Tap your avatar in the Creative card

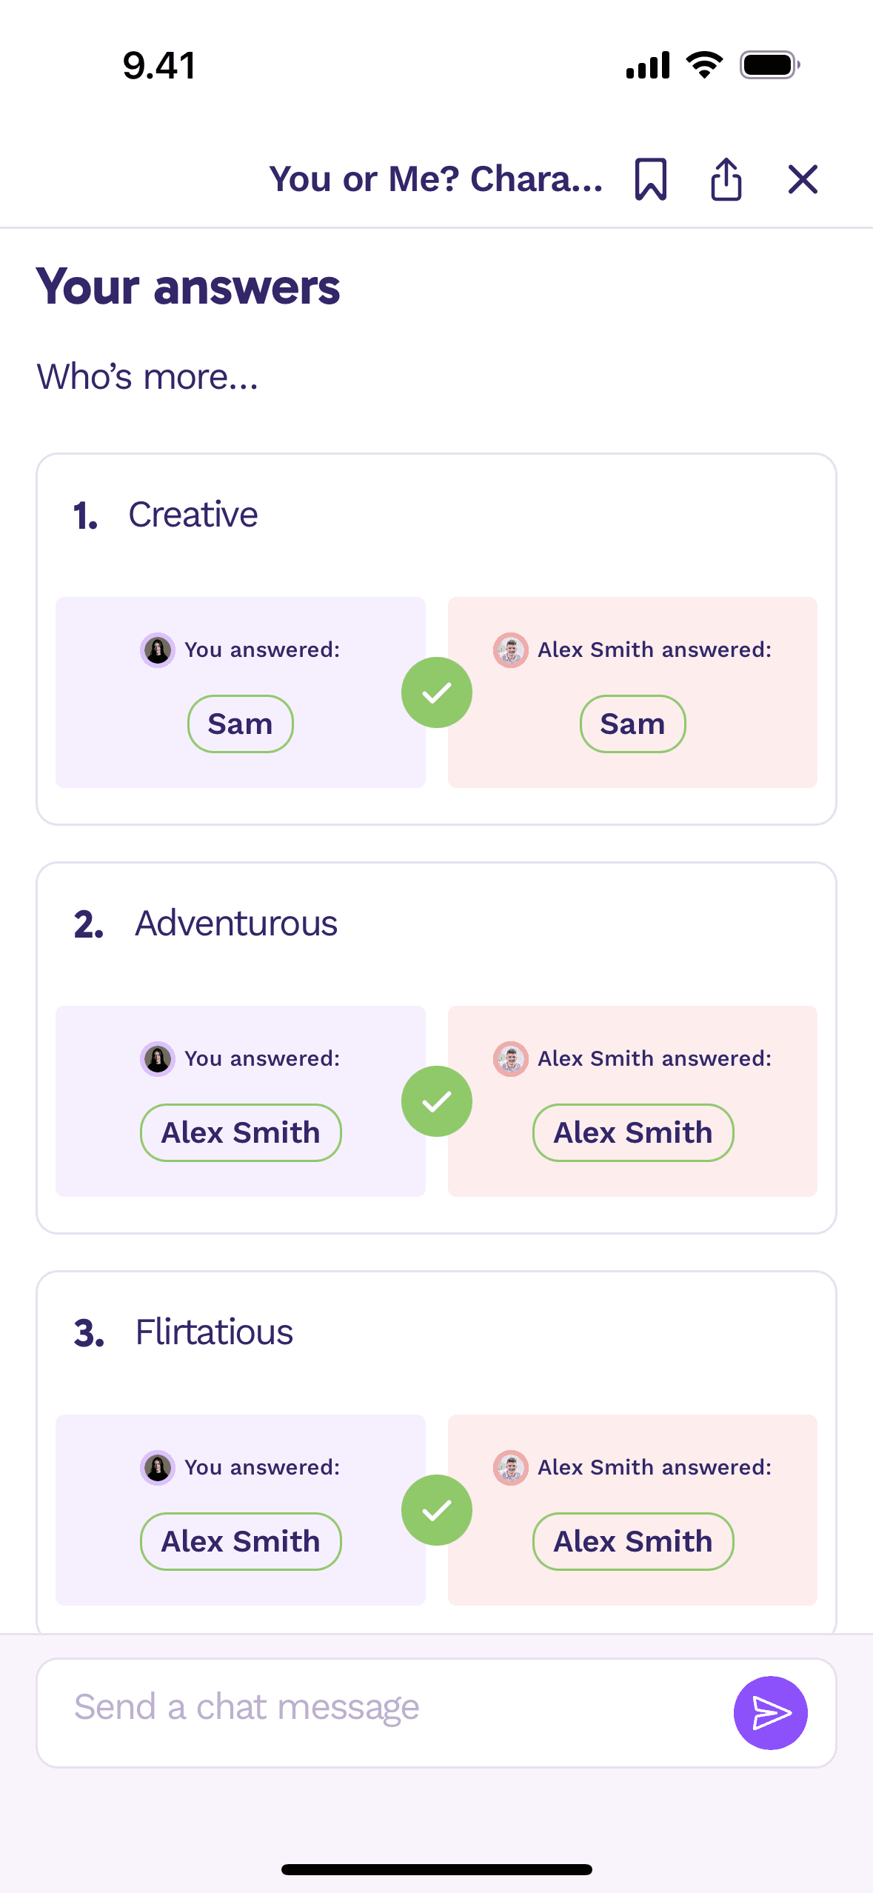click(x=158, y=650)
